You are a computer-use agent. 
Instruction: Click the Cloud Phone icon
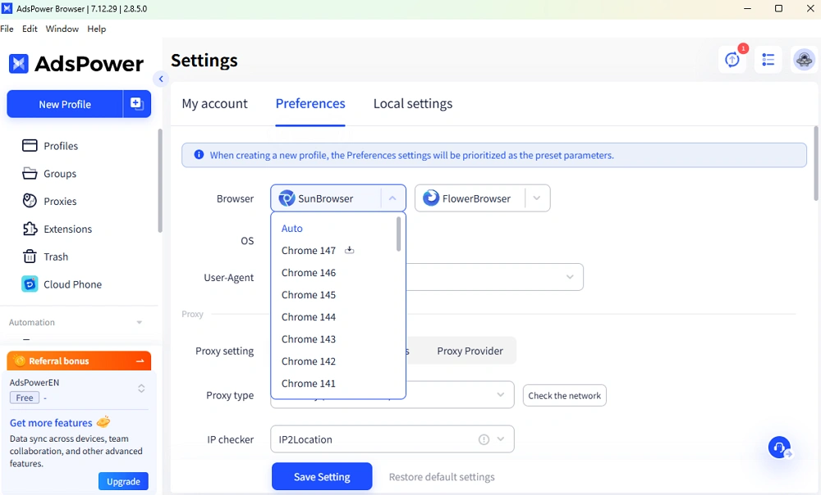pyautogui.click(x=30, y=284)
